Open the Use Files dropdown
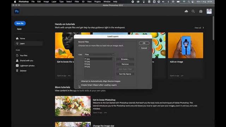The width and height of the screenshot is (226, 127). point(99,55)
